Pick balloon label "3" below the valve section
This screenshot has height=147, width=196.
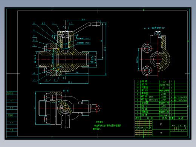coord(34,80)
